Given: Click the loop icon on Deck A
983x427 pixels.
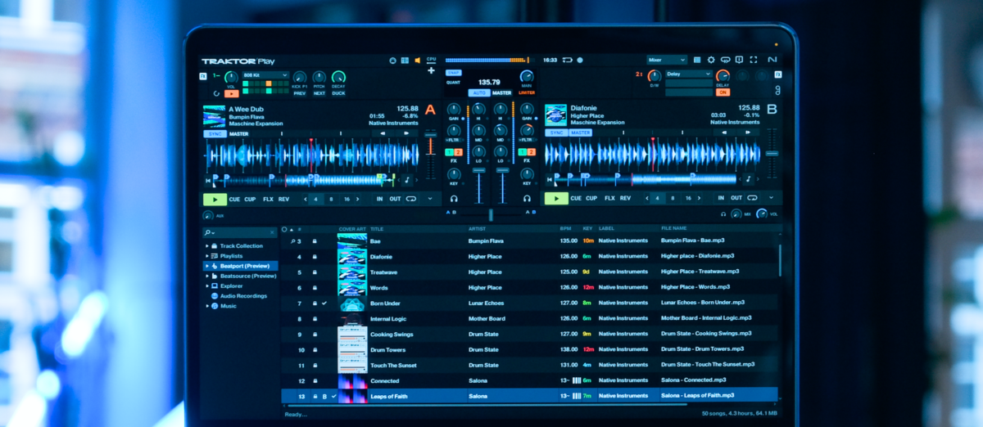Looking at the screenshot, I should tap(411, 198).
